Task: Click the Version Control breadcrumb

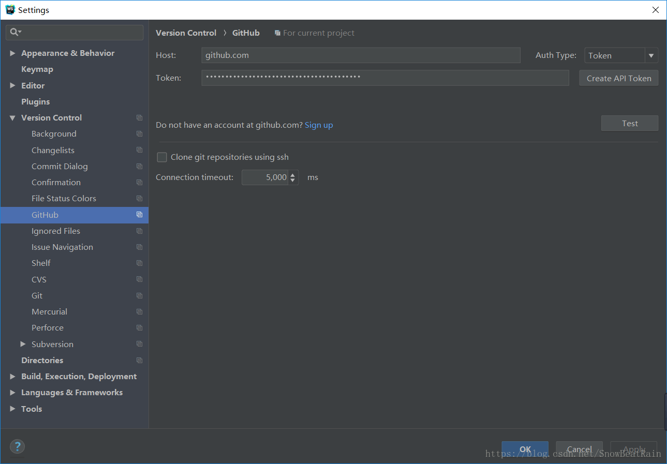Action: point(186,33)
